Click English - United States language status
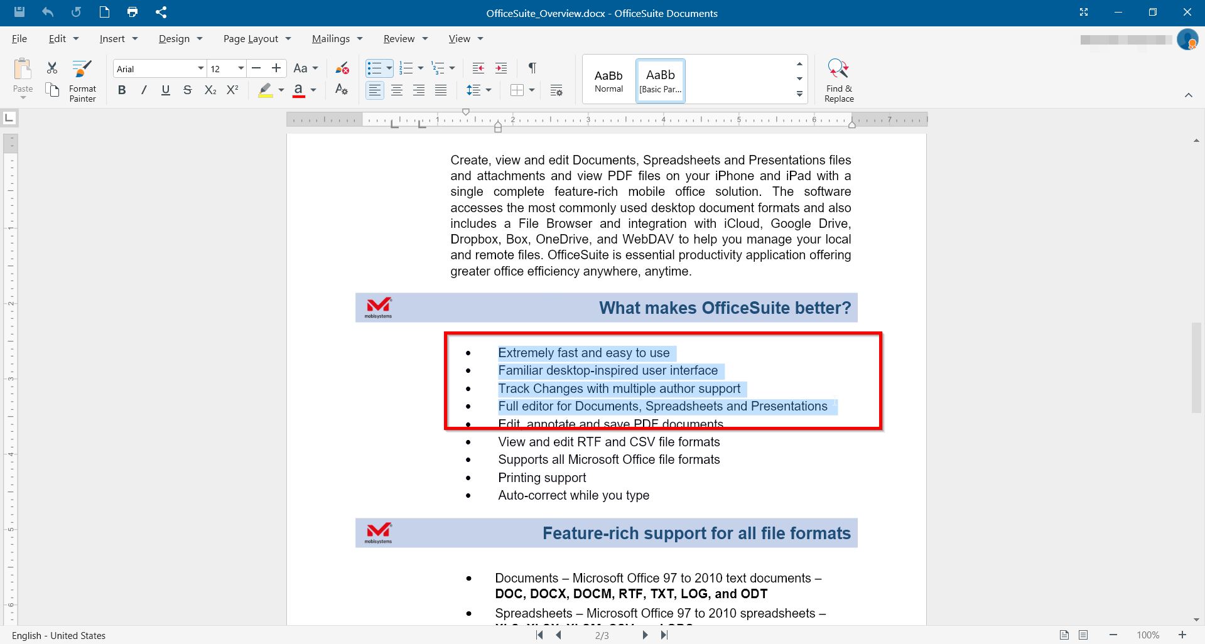This screenshot has width=1205, height=644. pyautogui.click(x=58, y=635)
